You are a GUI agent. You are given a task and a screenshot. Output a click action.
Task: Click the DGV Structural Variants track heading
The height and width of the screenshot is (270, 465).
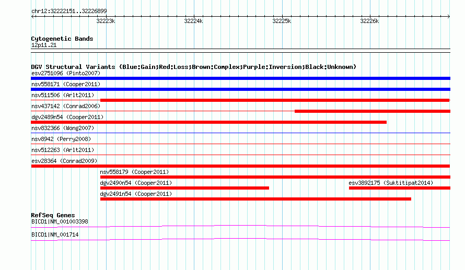tap(194, 67)
